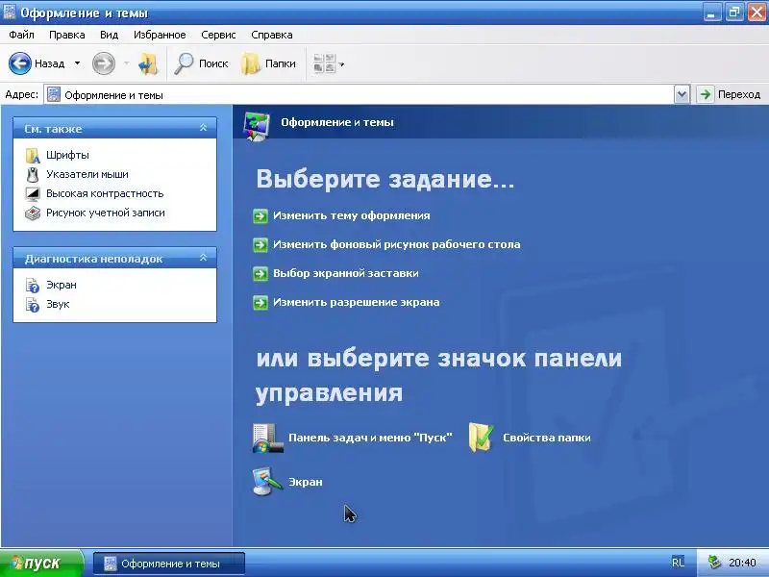Click the Views icon in toolbar
The image size is (769, 577).
click(324, 63)
